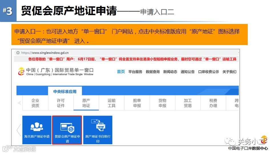This screenshot has height=154, width=274.
Task: Open the 首页 navigation link
Action: tap(121, 72)
